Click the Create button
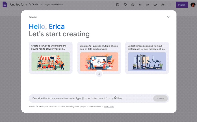 tap(160, 98)
